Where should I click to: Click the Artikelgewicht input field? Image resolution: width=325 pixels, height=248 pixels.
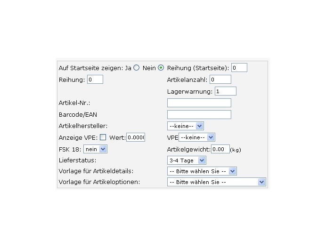220,149
